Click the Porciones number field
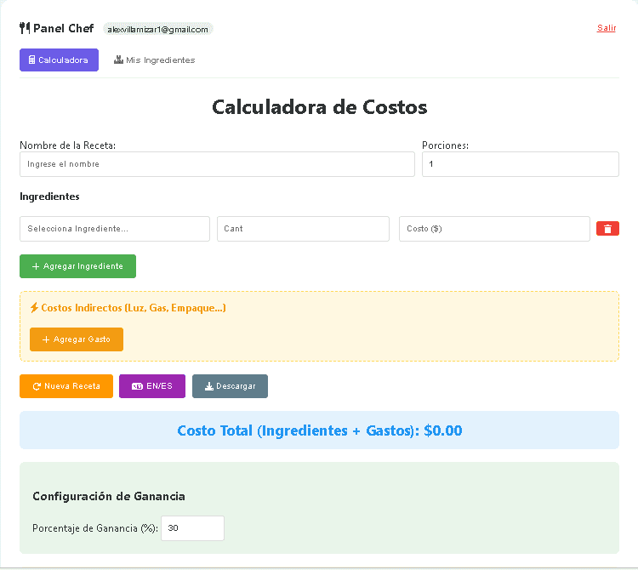 (521, 164)
